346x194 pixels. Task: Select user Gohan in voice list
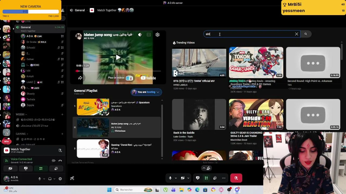pyautogui.click(x=42, y=59)
